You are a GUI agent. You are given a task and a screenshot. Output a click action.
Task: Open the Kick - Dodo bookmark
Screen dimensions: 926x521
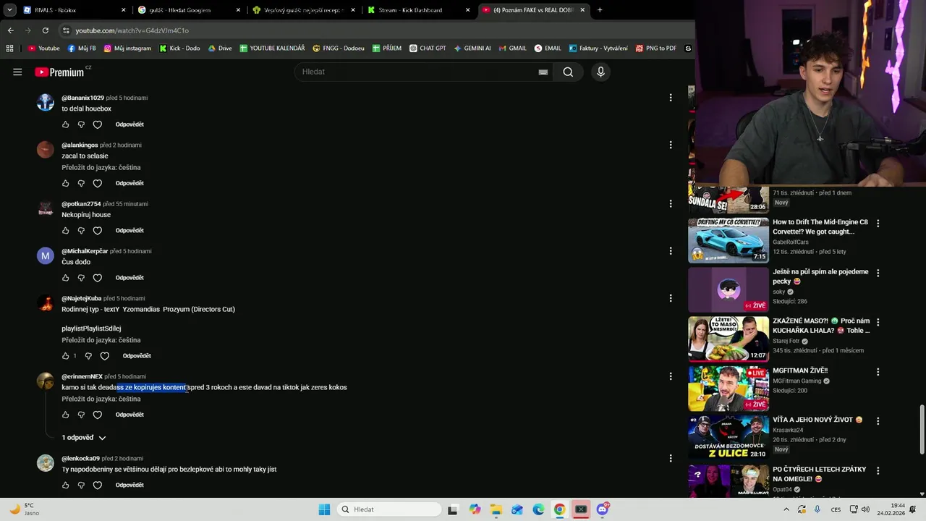179,48
